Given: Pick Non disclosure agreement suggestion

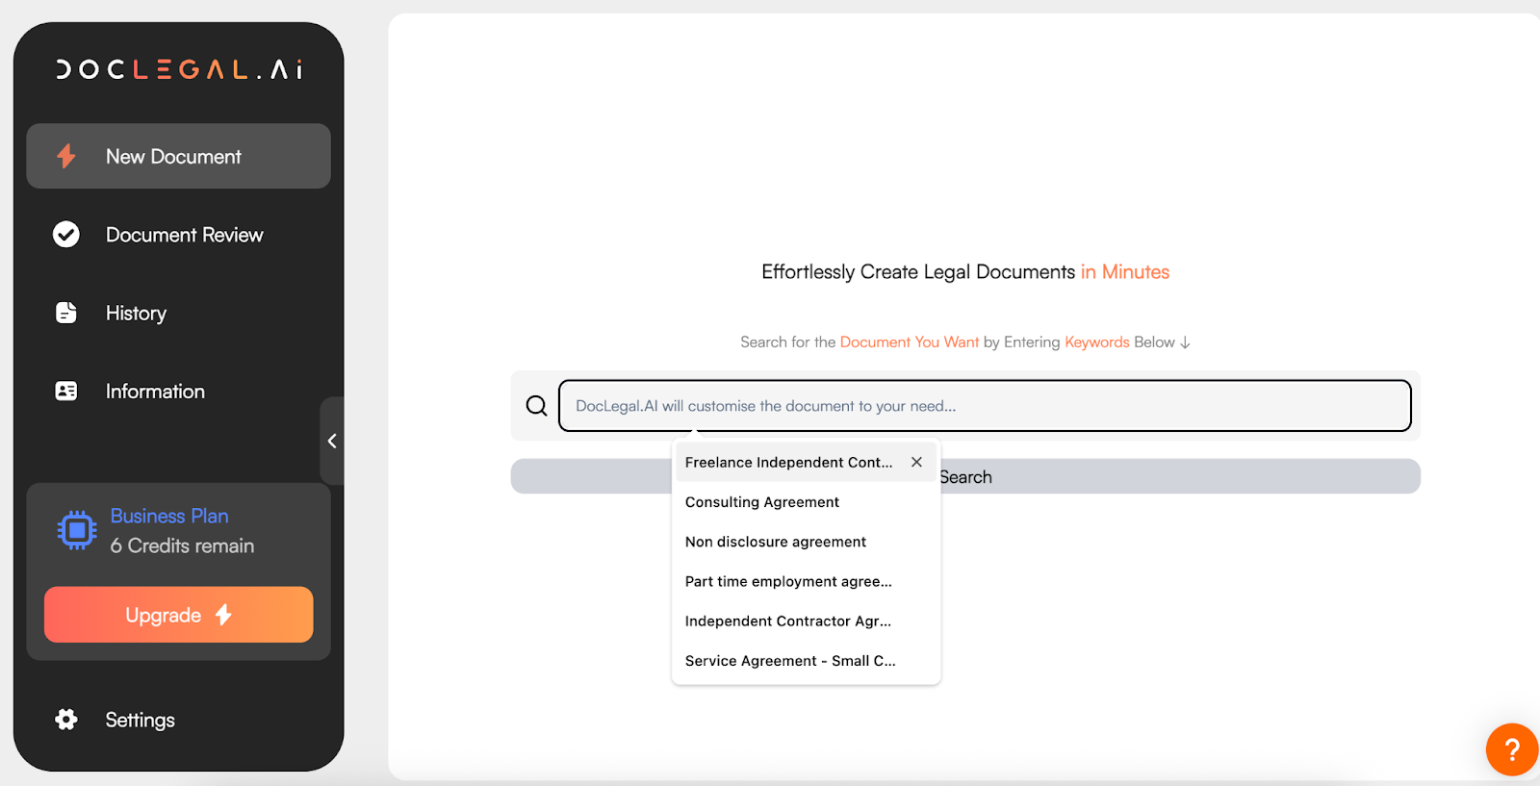Looking at the screenshot, I should [807, 542].
